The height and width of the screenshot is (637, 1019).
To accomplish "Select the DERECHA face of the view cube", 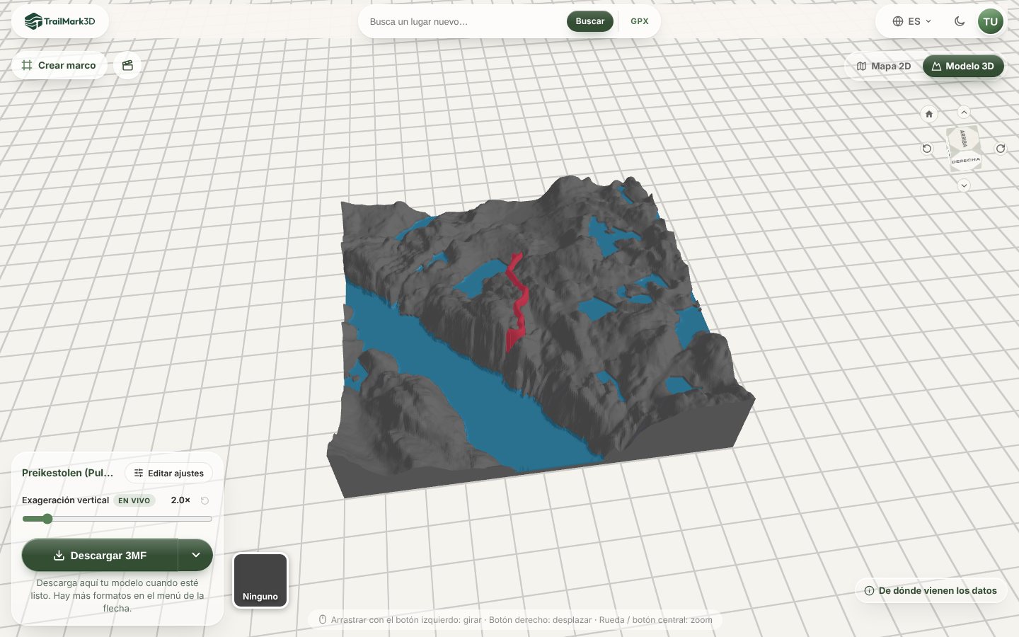I will click(966, 161).
